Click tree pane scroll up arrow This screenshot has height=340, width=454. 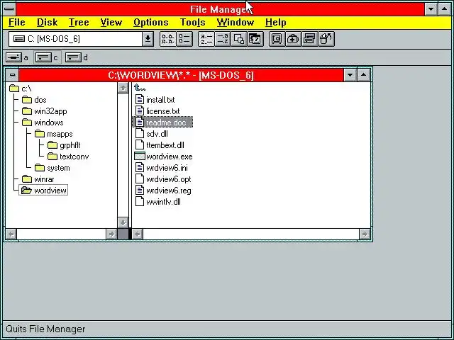[x=123, y=88]
